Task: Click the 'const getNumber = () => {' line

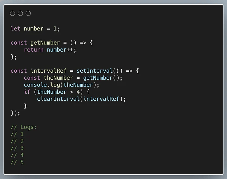Action: [52, 43]
